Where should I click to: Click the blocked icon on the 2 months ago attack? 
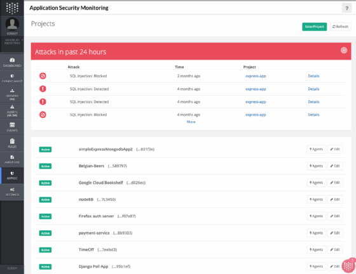point(43,76)
